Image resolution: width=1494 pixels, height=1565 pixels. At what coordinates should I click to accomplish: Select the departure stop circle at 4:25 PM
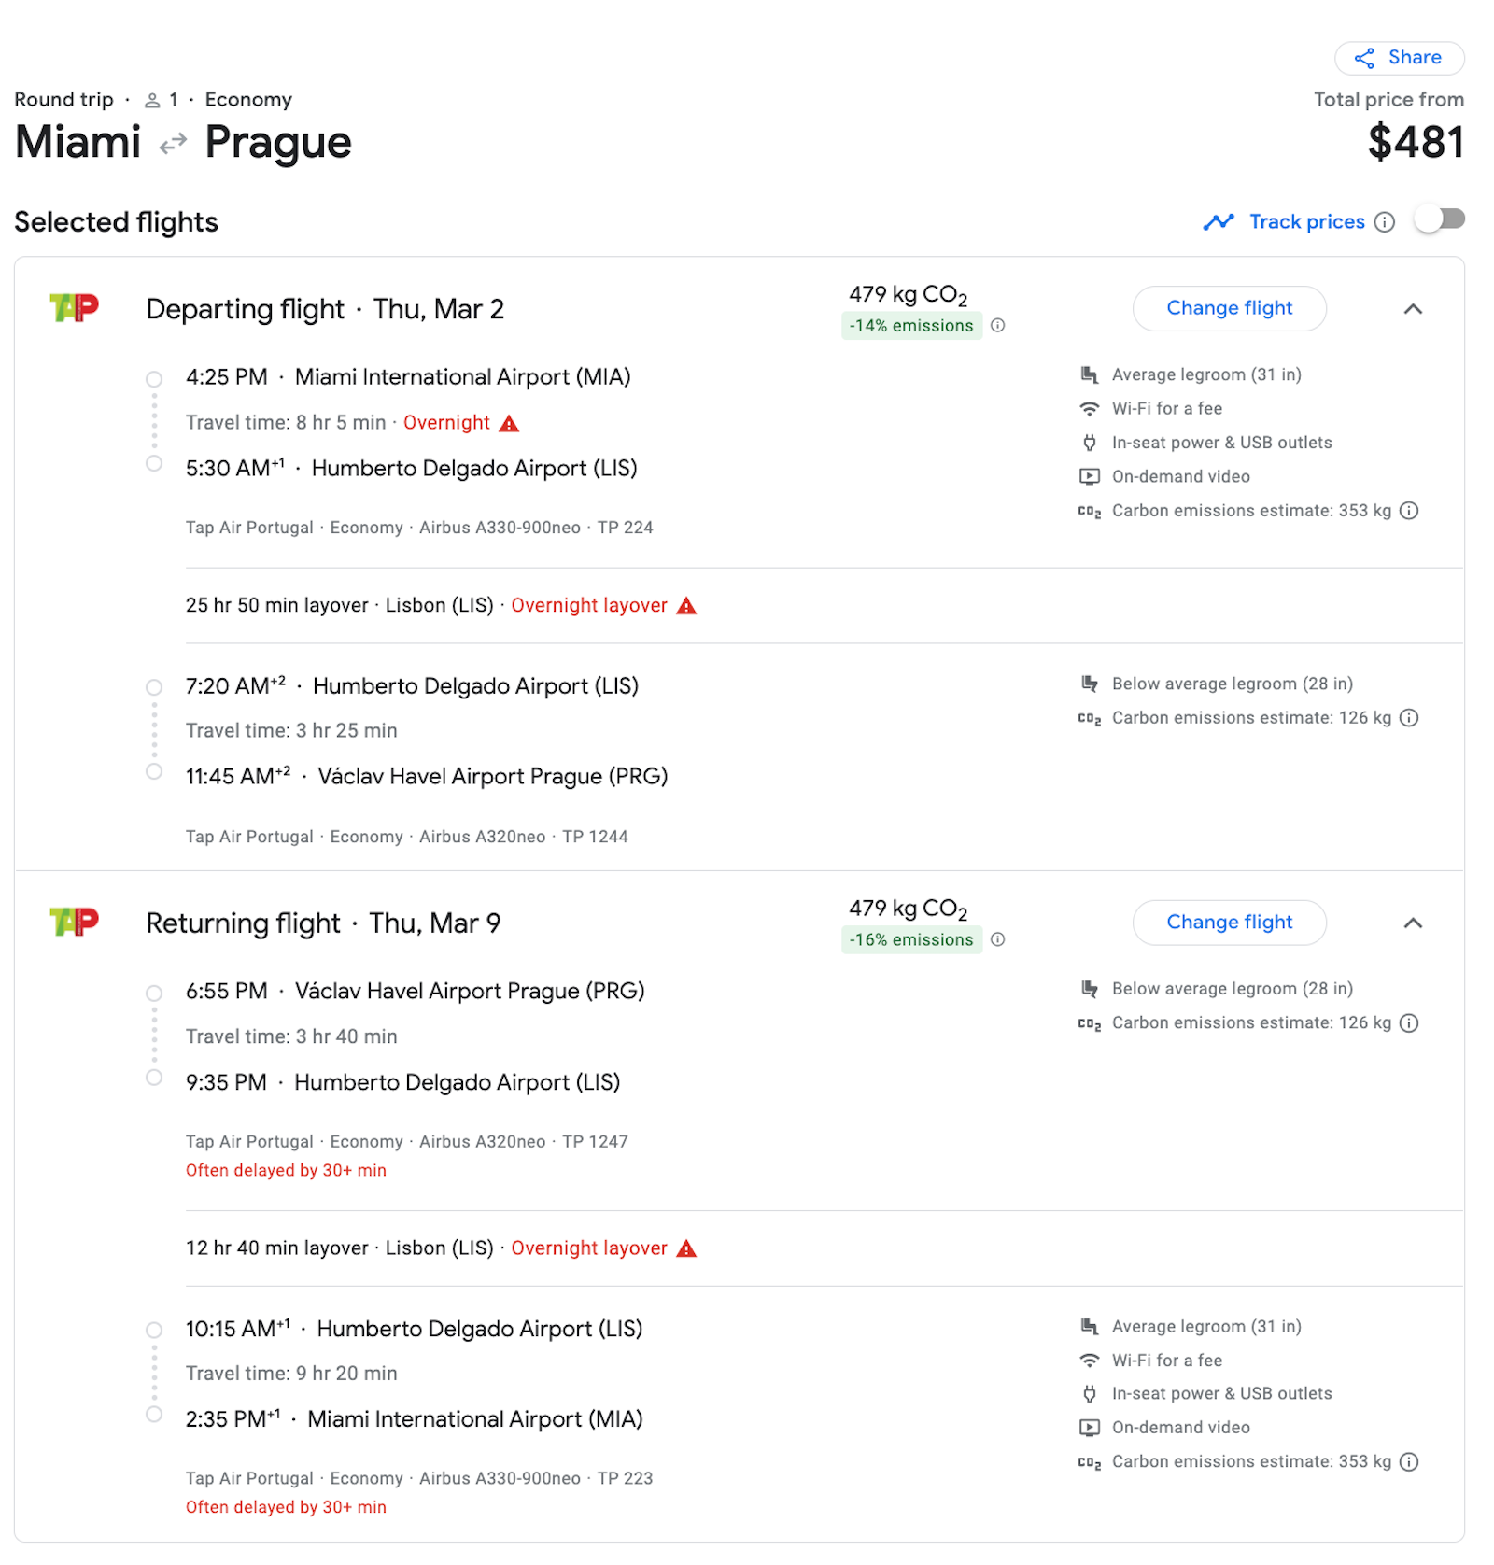pos(154,378)
